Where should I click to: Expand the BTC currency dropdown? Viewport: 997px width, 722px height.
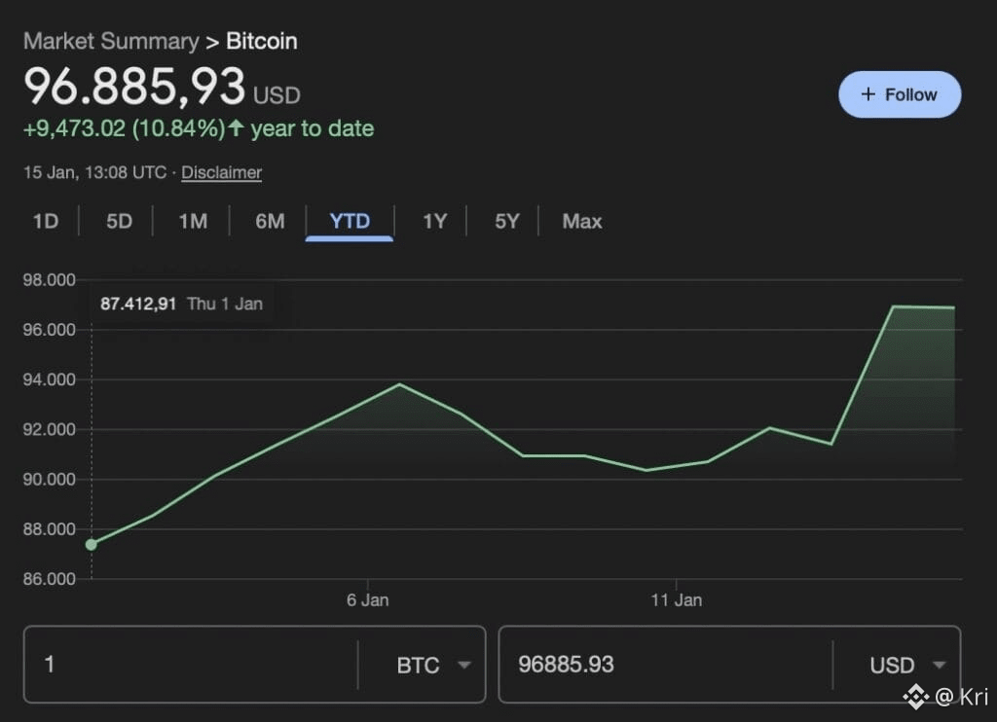(x=434, y=665)
